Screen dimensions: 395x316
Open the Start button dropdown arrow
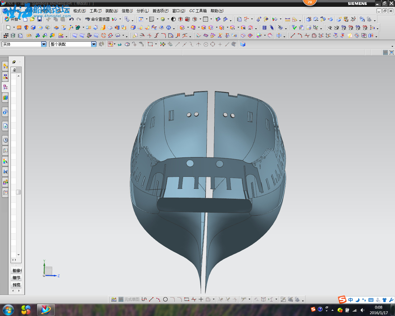pos(20,19)
